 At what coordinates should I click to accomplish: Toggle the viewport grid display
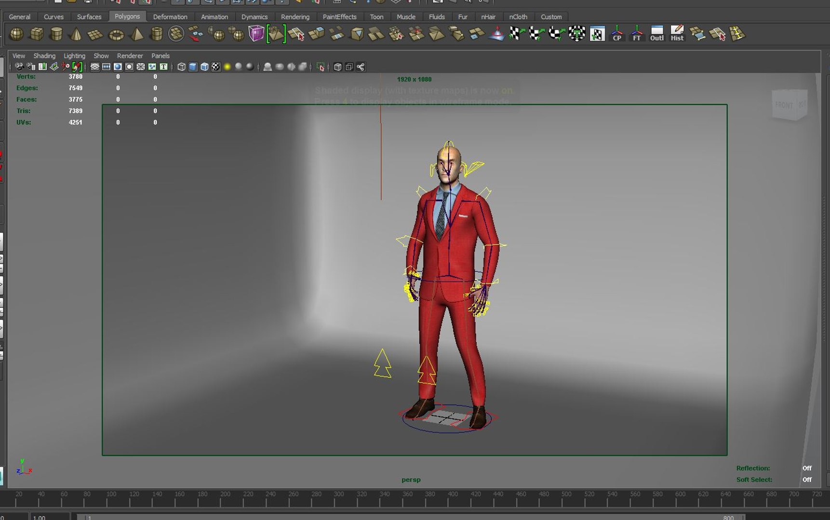(x=95, y=67)
